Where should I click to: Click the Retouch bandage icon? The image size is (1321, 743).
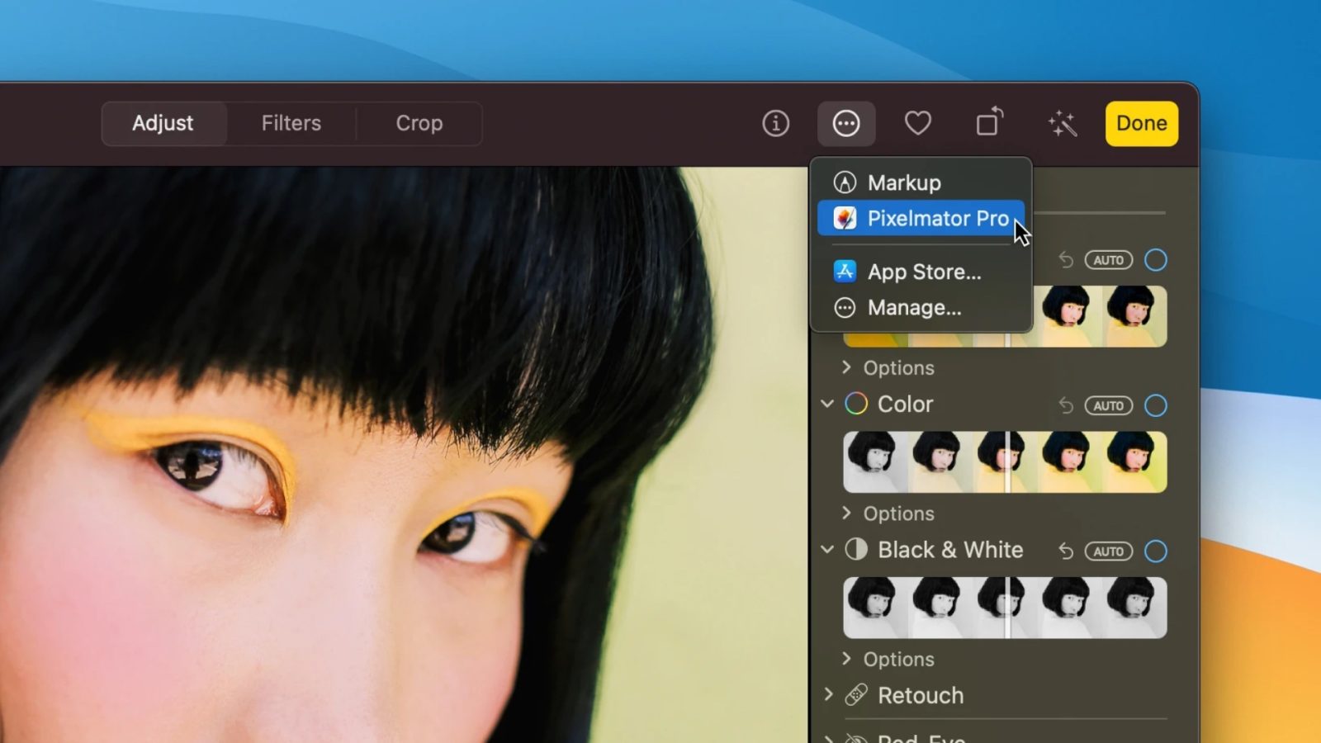tap(856, 695)
